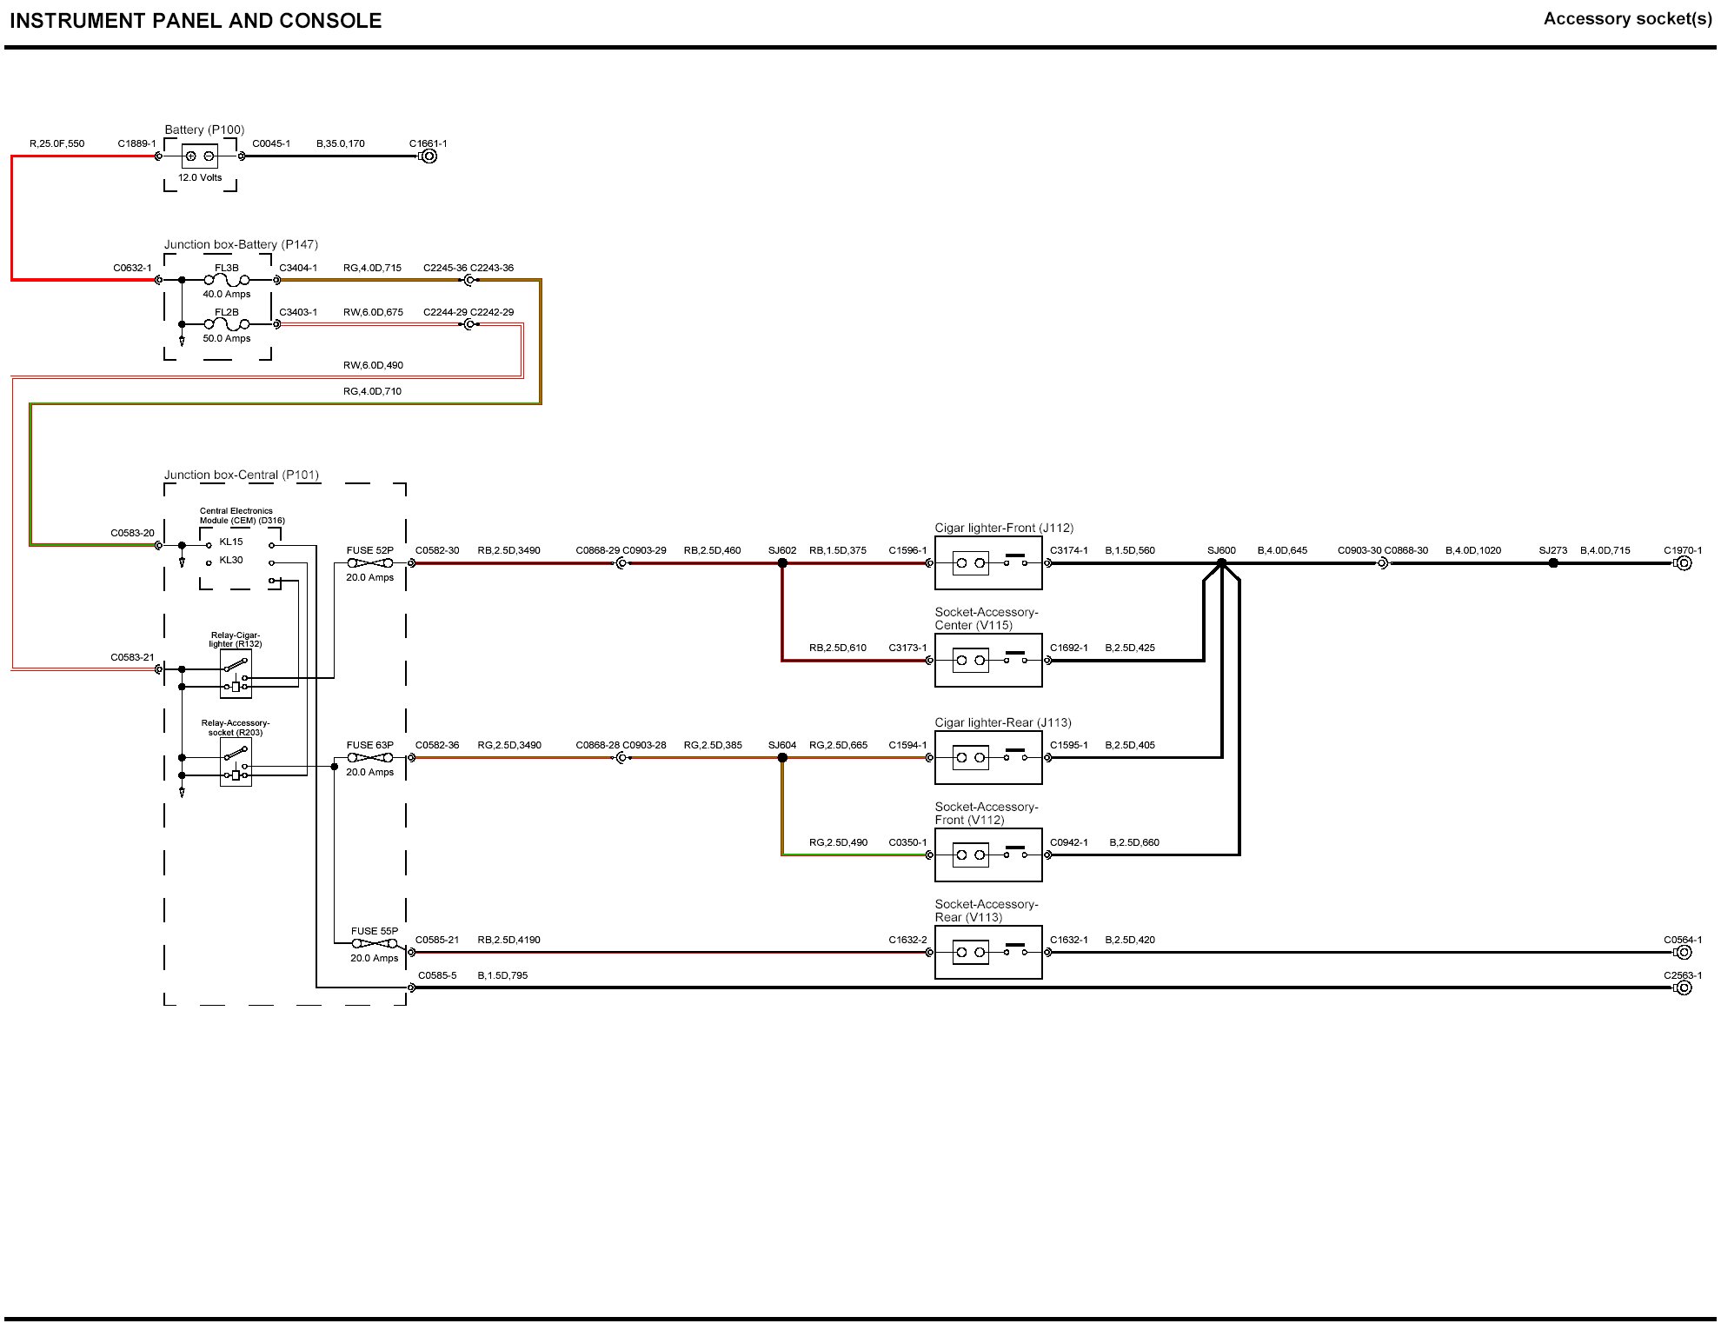The height and width of the screenshot is (1330, 1721).
Task: Click the C0868-29 C0903-29 connector symbol
Action: (621, 563)
